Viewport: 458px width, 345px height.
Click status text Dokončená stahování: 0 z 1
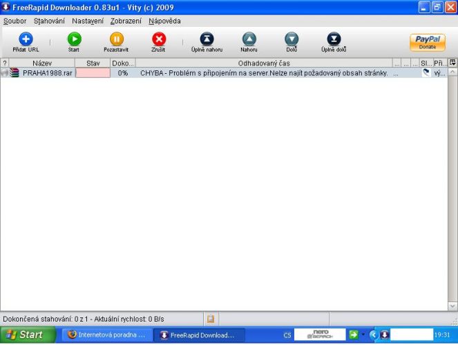pos(46,319)
